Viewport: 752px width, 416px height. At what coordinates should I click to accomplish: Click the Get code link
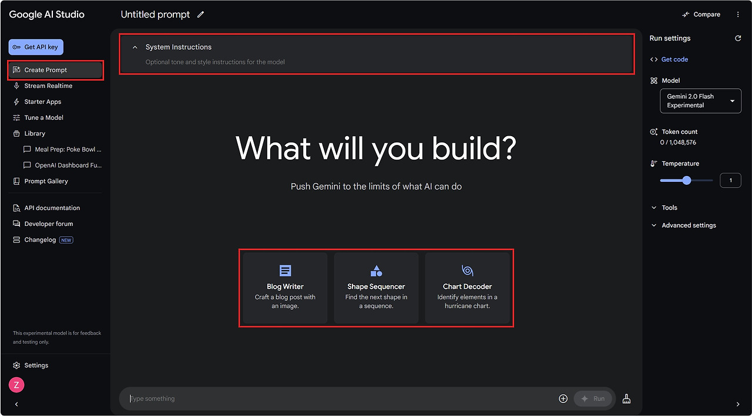click(x=674, y=59)
